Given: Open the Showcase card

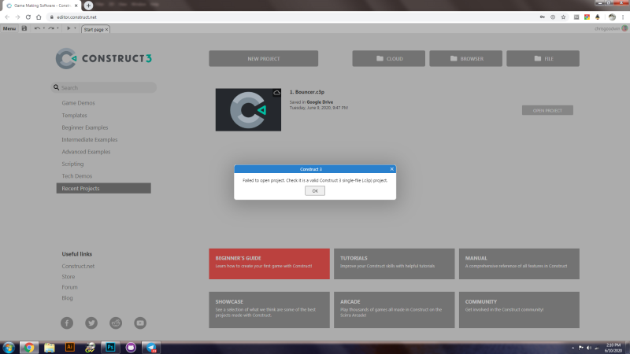Looking at the screenshot, I should pos(269,310).
